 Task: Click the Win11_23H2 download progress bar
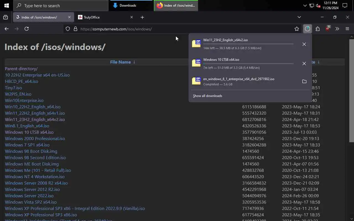pyautogui.click(x=248, y=44)
